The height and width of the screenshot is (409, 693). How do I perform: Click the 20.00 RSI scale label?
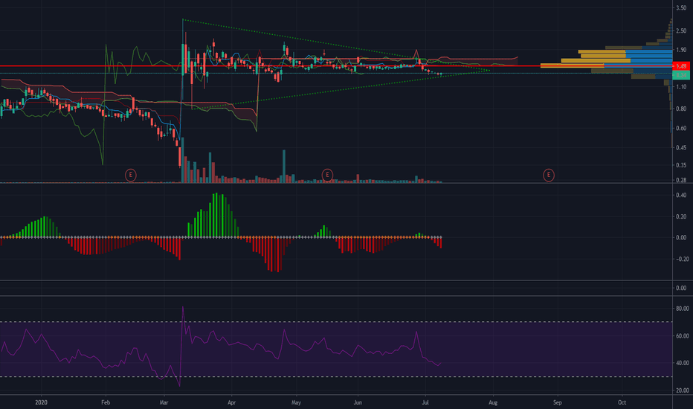point(683,390)
